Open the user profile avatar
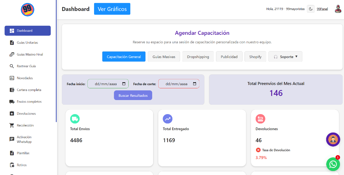Viewport: 344px width, 175px height. [338, 9]
